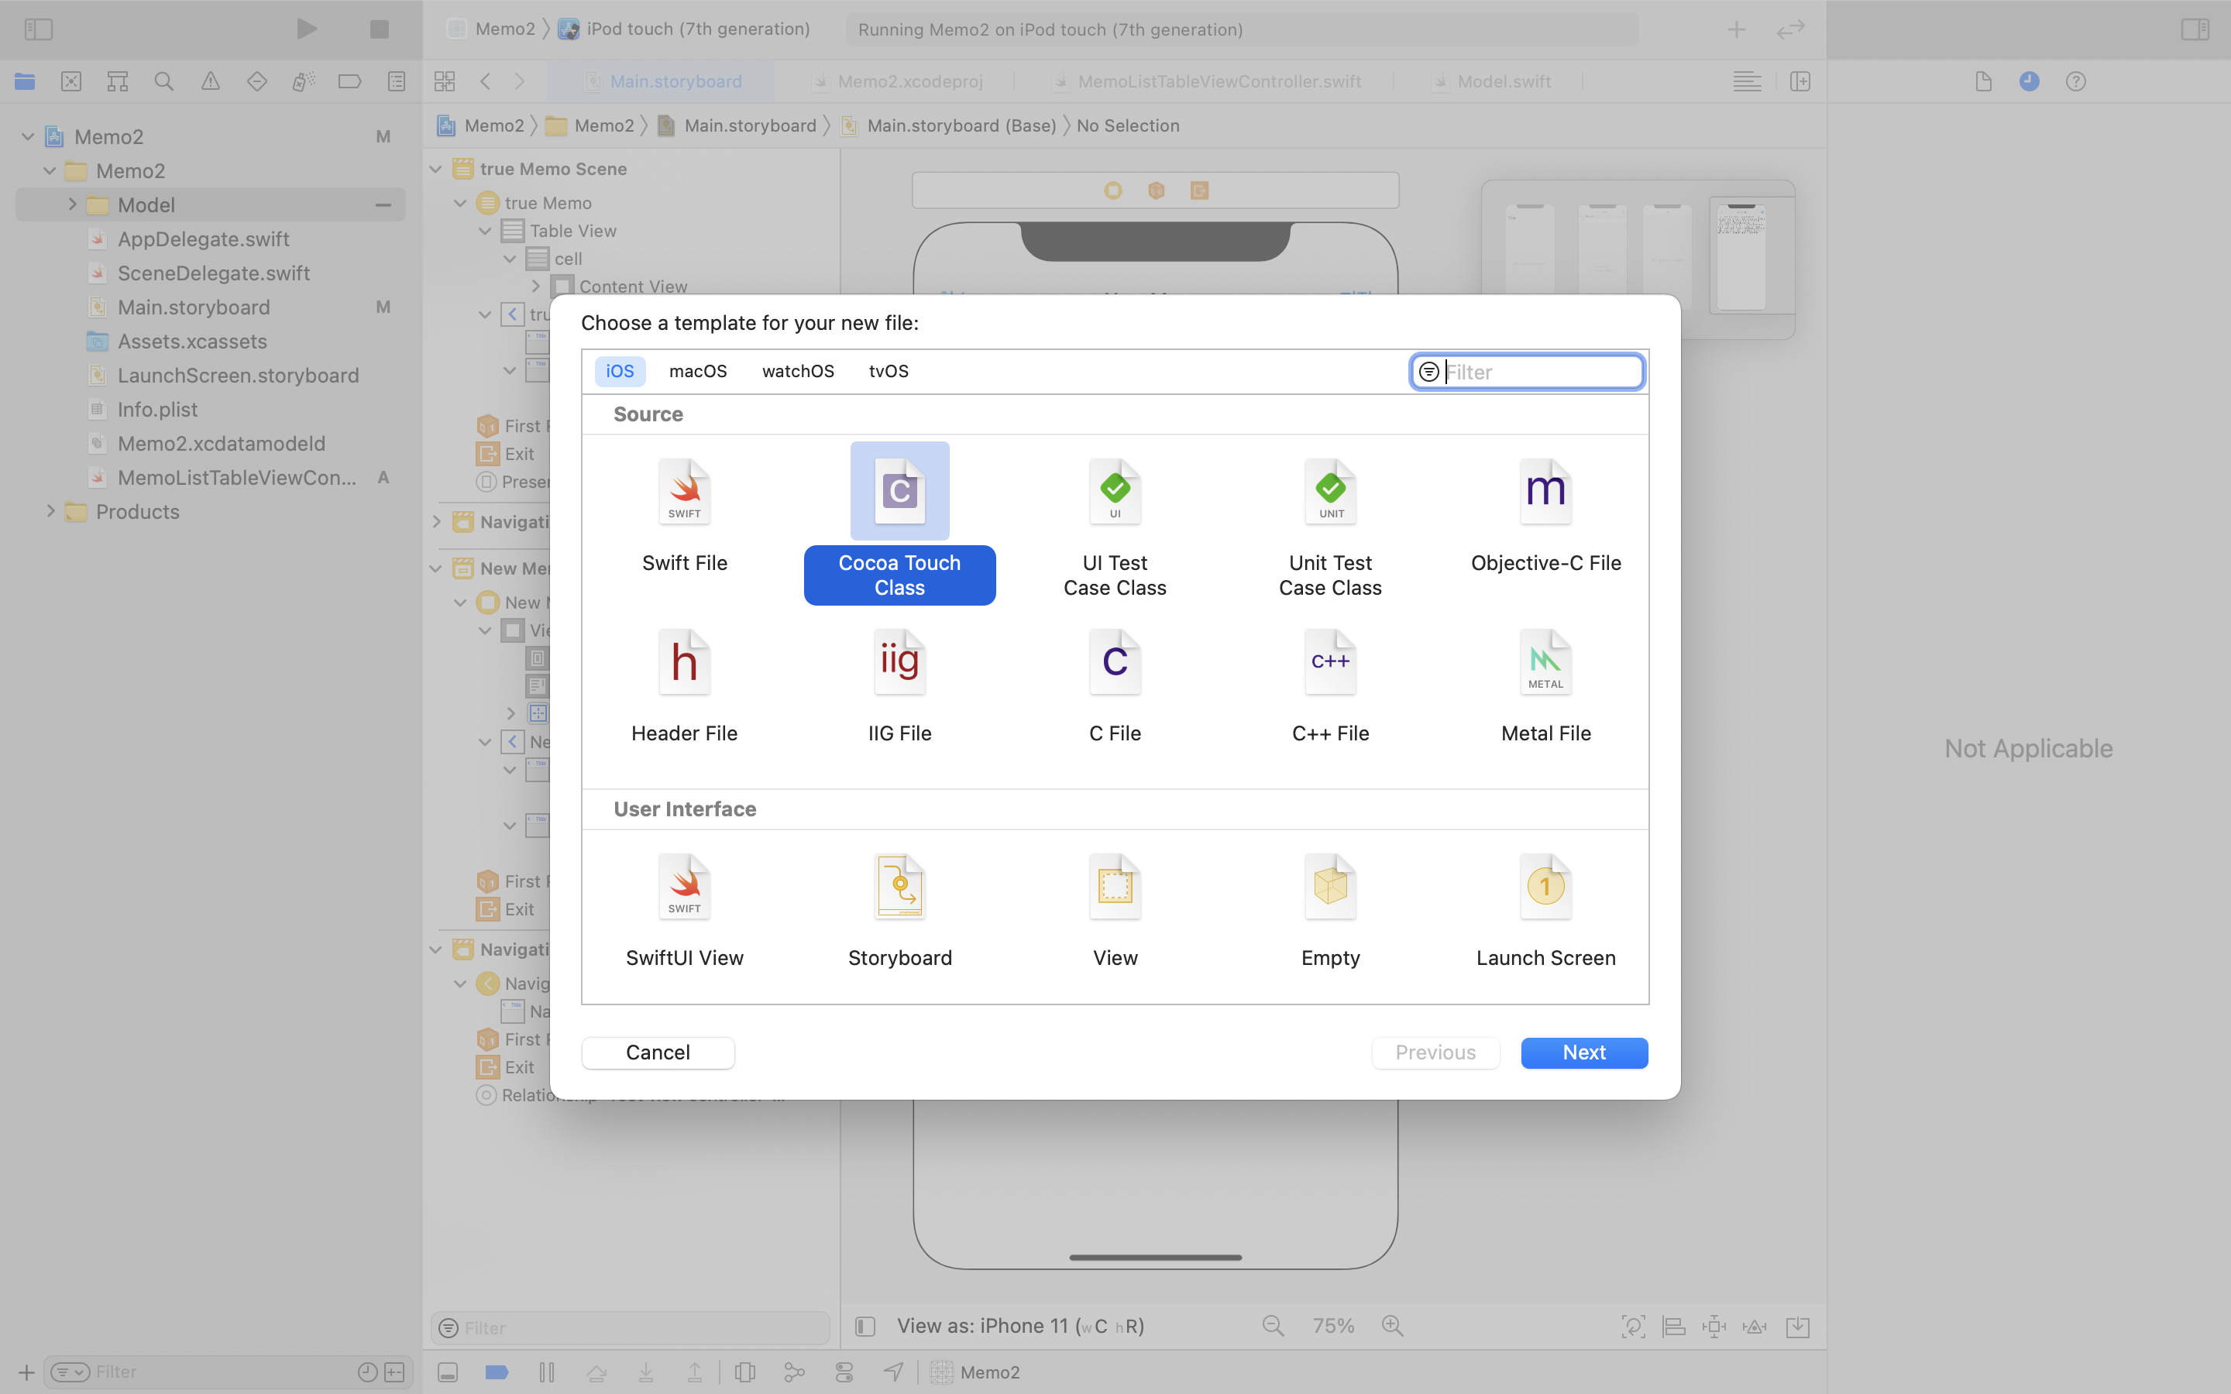The height and width of the screenshot is (1394, 2231).
Task: Select the Metal File template
Action: (1545, 662)
